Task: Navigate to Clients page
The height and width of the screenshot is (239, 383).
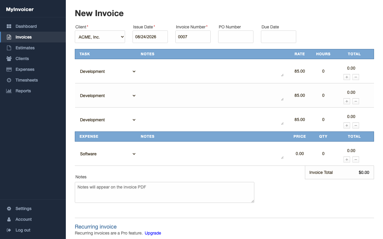Action: point(22,59)
